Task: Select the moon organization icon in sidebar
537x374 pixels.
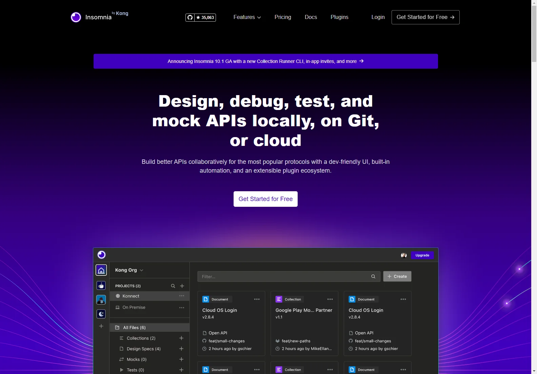Action: [101, 314]
